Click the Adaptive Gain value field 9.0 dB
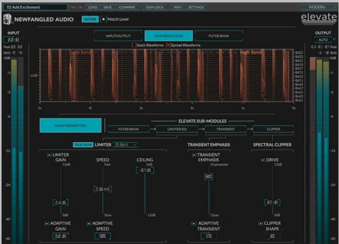Screen dimensions: 339x244 61,236
